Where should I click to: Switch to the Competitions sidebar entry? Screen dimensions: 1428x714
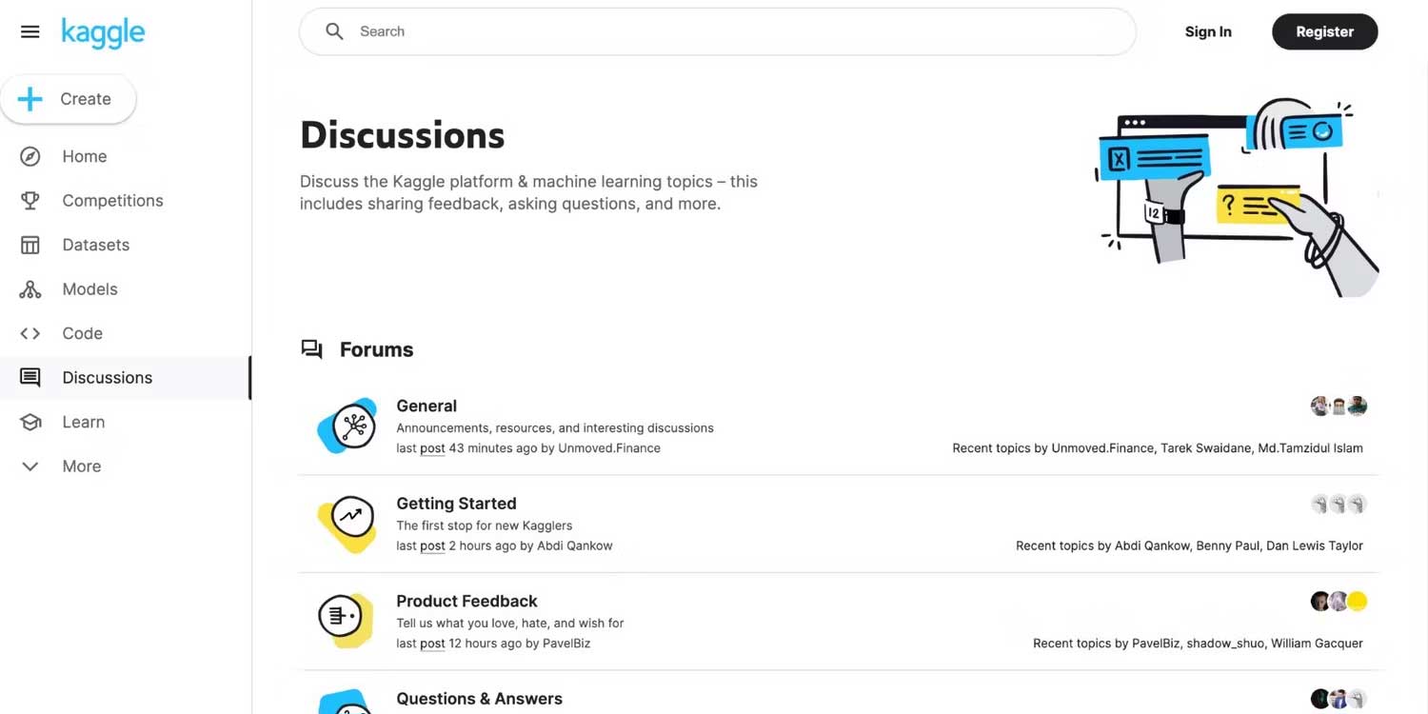(112, 200)
